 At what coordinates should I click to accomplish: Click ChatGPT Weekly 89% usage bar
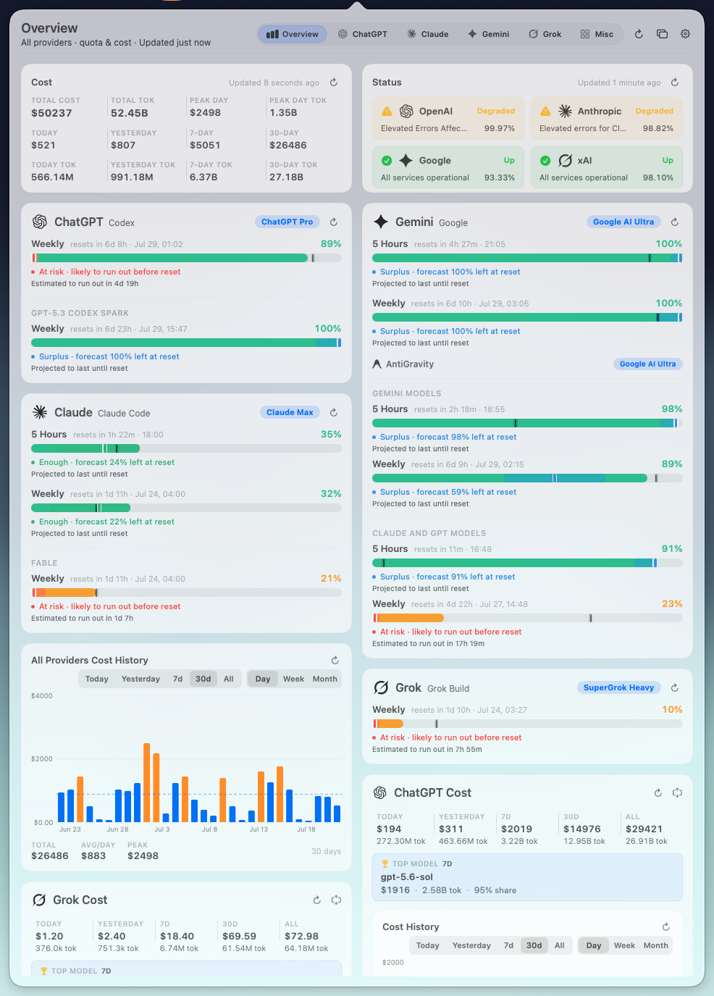(x=186, y=258)
